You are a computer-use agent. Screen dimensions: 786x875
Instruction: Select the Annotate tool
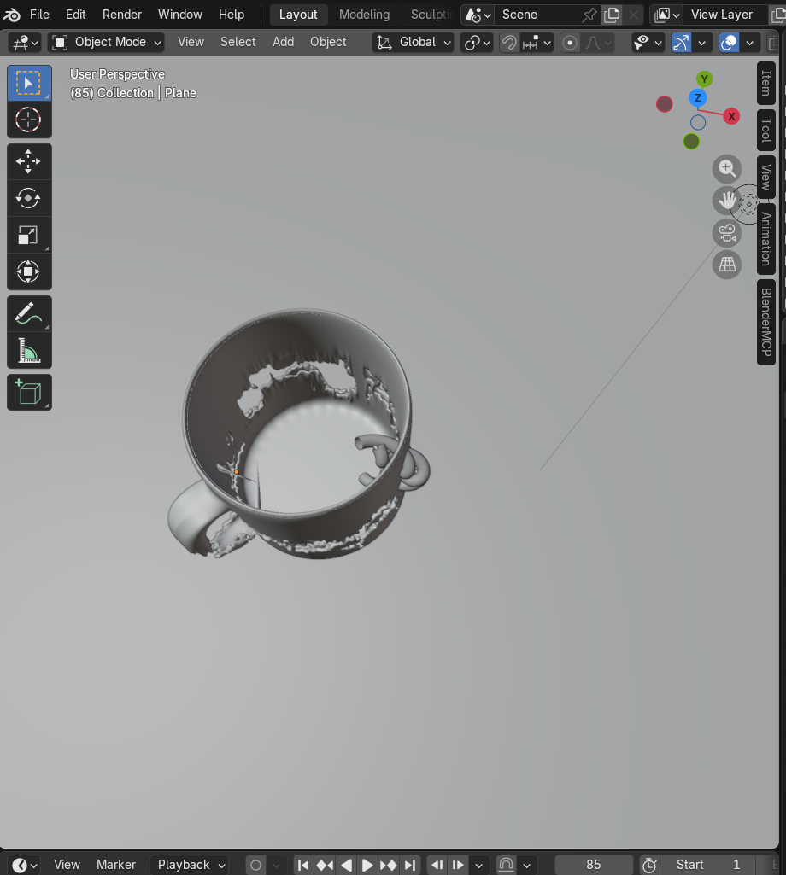[29, 313]
